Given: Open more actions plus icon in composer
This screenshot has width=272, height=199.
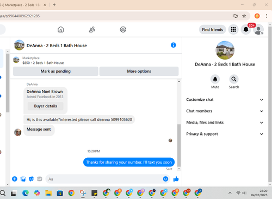Looking at the screenshot, I should (x=15, y=179).
